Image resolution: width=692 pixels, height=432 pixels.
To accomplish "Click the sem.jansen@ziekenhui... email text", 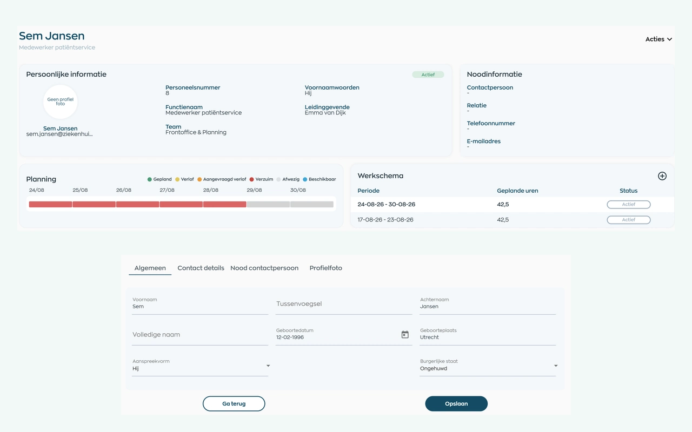I will [59, 134].
